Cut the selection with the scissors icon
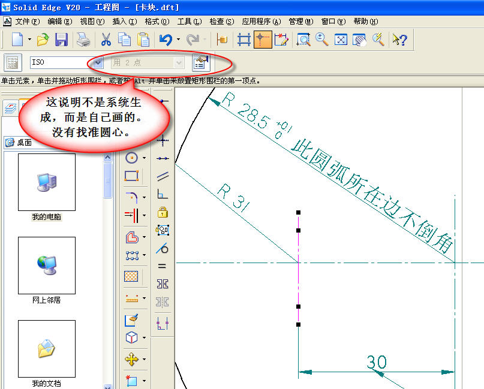The width and height of the screenshot is (484, 389). (x=106, y=40)
